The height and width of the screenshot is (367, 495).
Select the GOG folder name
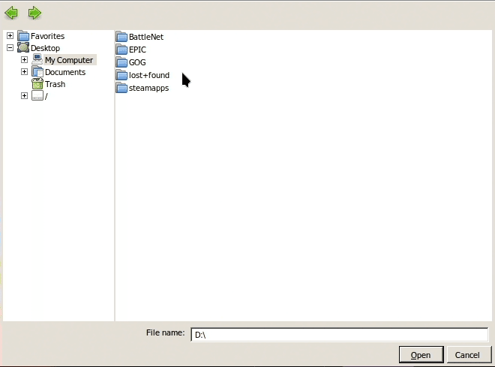pos(137,62)
